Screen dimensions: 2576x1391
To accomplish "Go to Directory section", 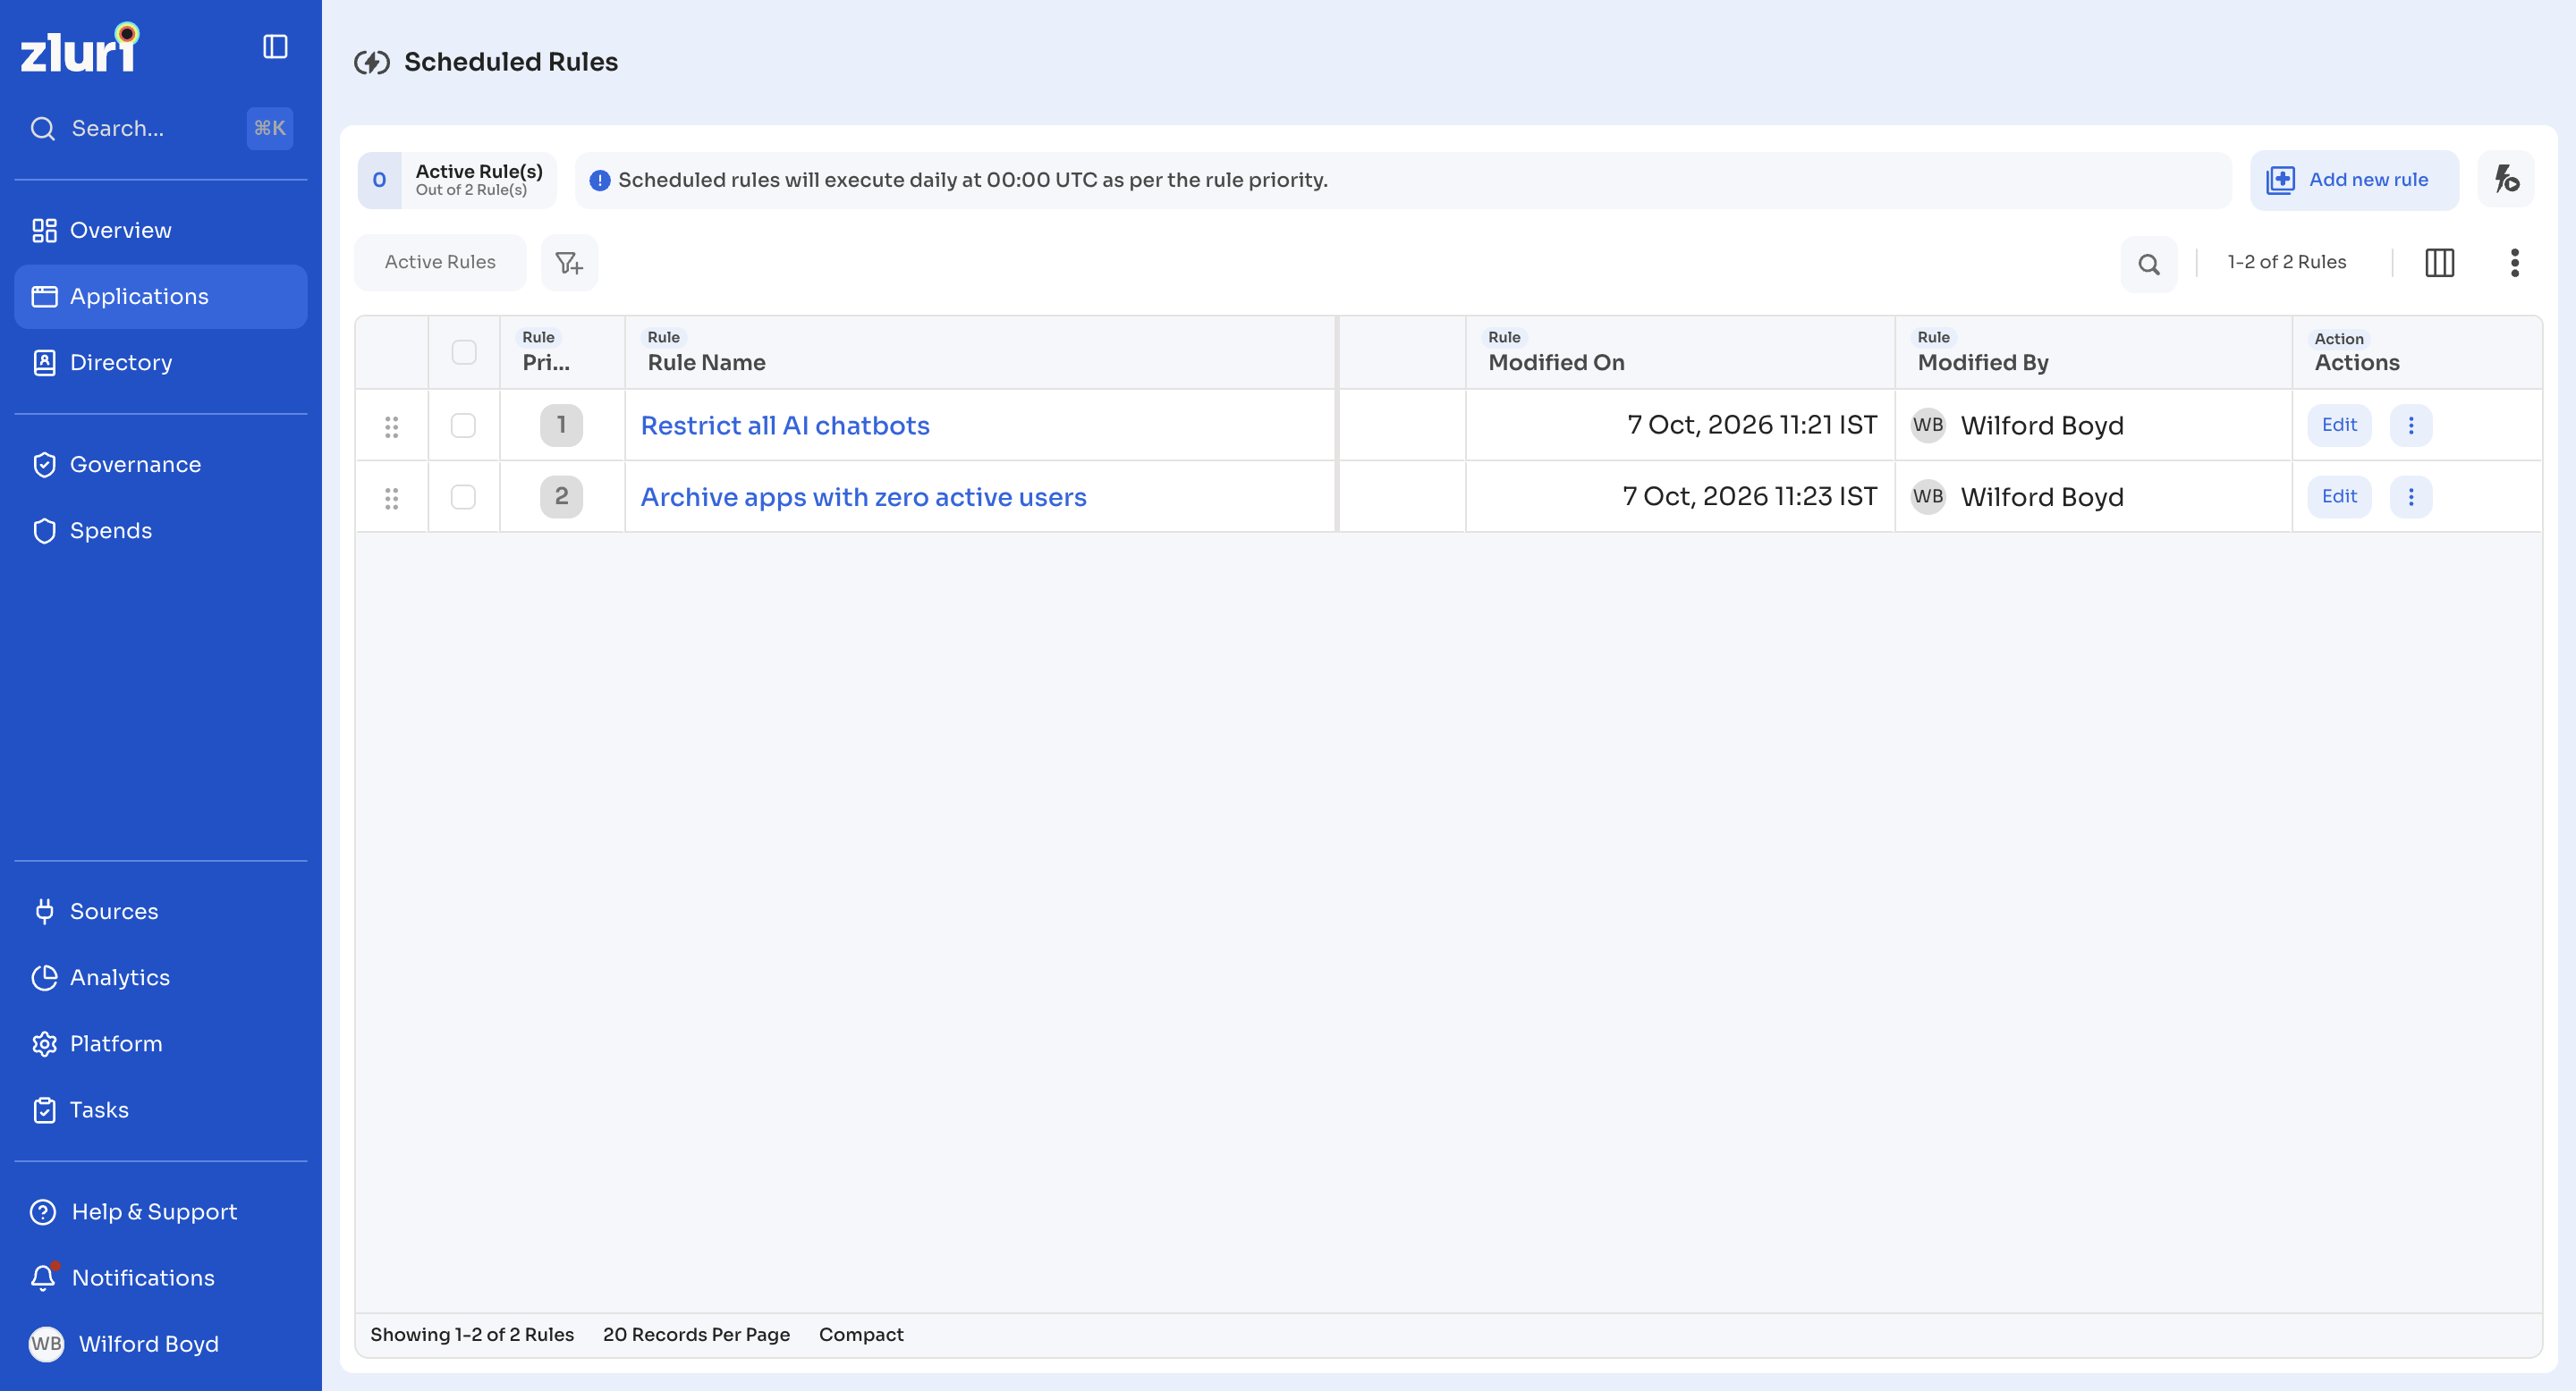I will tap(160, 362).
